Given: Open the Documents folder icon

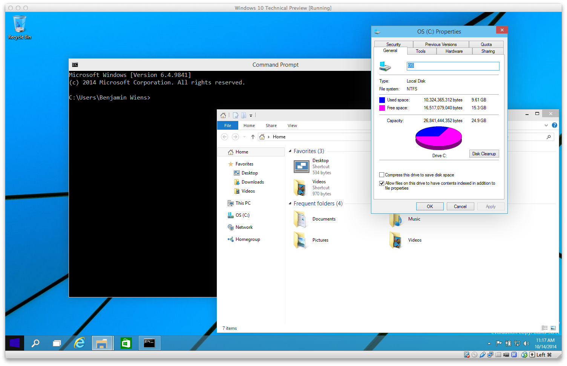Looking at the screenshot, I should [301, 219].
